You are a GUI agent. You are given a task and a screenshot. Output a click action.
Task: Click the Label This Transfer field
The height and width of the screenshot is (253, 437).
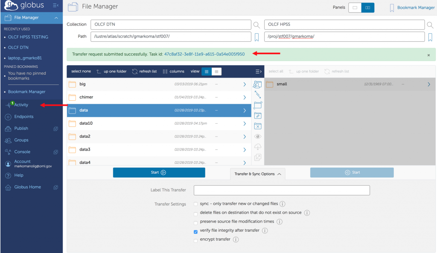(x=282, y=190)
